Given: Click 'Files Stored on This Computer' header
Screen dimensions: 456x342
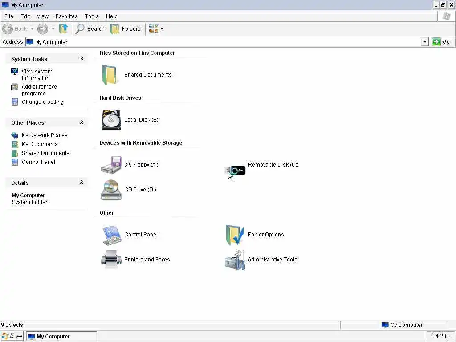Looking at the screenshot, I should click(137, 53).
